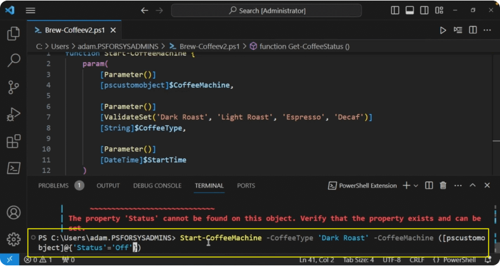This screenshot has width=500, height=266.
Task: Click the Run Selection icon in editor toolbar
Action: [458, 30]
